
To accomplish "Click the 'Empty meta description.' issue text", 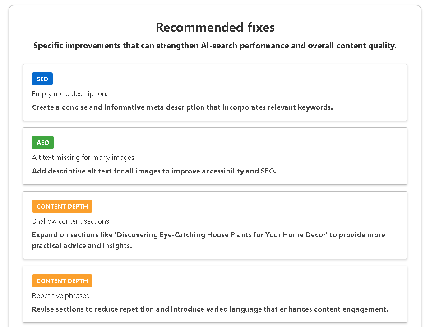I will [x=69, y=94].
